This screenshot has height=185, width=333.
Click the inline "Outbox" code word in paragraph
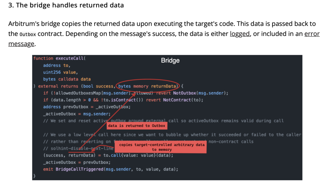[28, 34]
